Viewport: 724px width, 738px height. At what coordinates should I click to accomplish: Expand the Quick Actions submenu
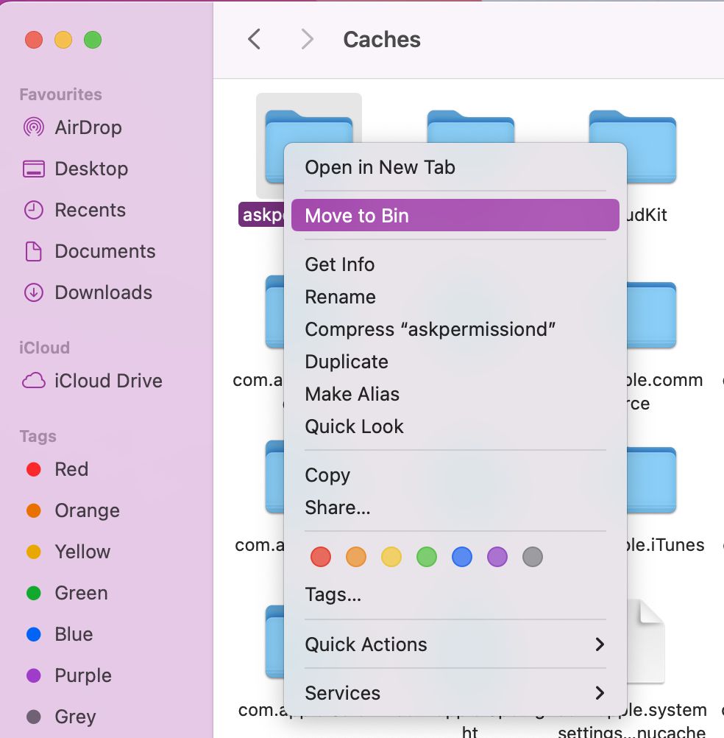(366, 644)
